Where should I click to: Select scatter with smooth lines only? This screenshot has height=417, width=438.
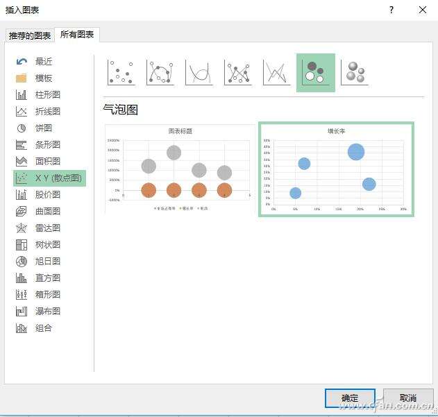[199, 73]
